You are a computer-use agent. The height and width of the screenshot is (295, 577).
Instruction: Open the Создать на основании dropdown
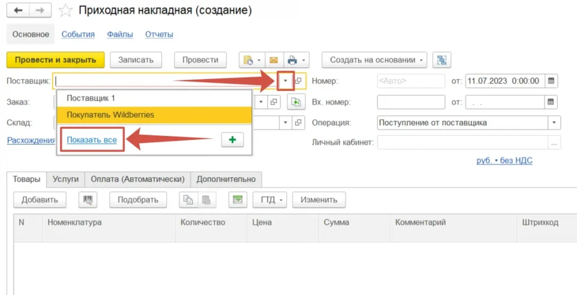point(374,60)
